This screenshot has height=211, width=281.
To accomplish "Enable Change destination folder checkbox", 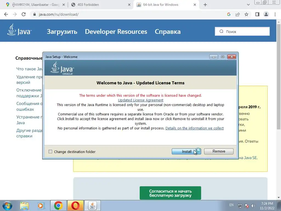I will tap(50, 152).
